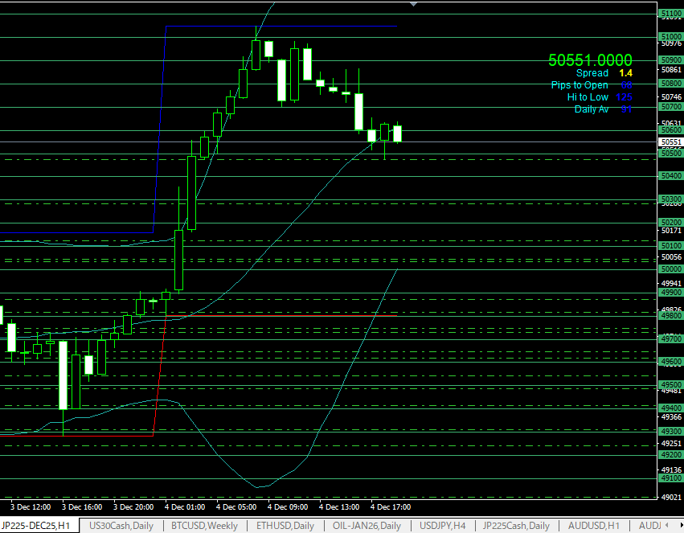This screenshot has width=684, height=533.
Task: Select the AUDUSD,H1 chart tab
Action: tap(592, 526)
